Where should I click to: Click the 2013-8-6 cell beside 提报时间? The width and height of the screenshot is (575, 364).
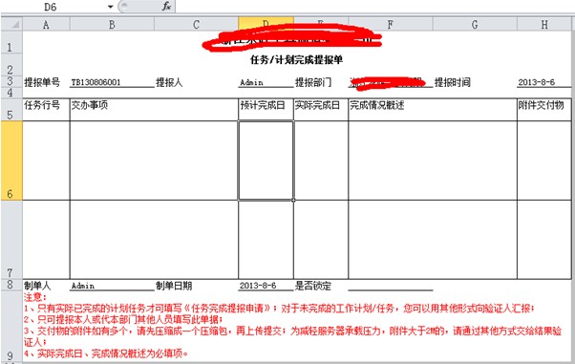(544, 82)
